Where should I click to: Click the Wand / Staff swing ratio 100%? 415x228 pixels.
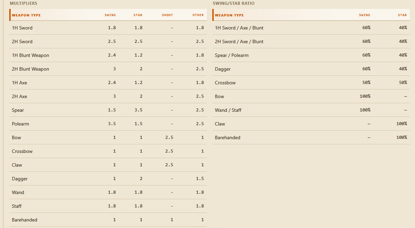pos(365,110)
